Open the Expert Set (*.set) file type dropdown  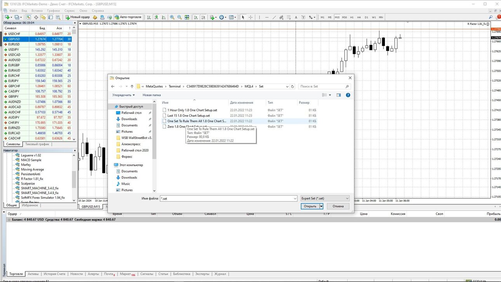pyautogui.click(x=325, y=198)
